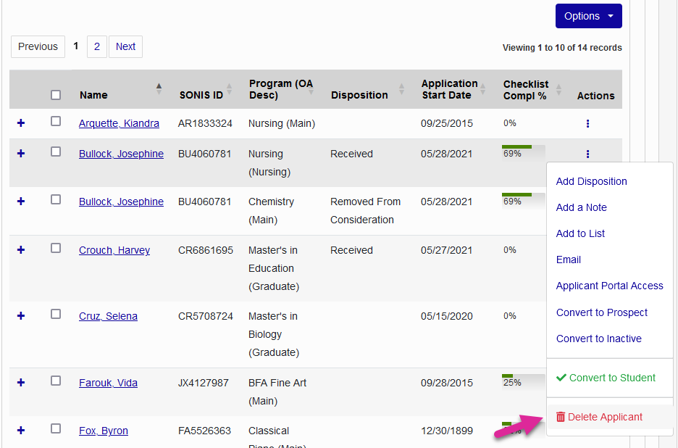Click the green checkmark next to Convert to Student
The image size is (678, 448).
[x=561, y=378]
